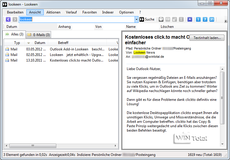Go back with the purple left arrow
This screenshot has width=230, height=160.
(x=8, y=19)
